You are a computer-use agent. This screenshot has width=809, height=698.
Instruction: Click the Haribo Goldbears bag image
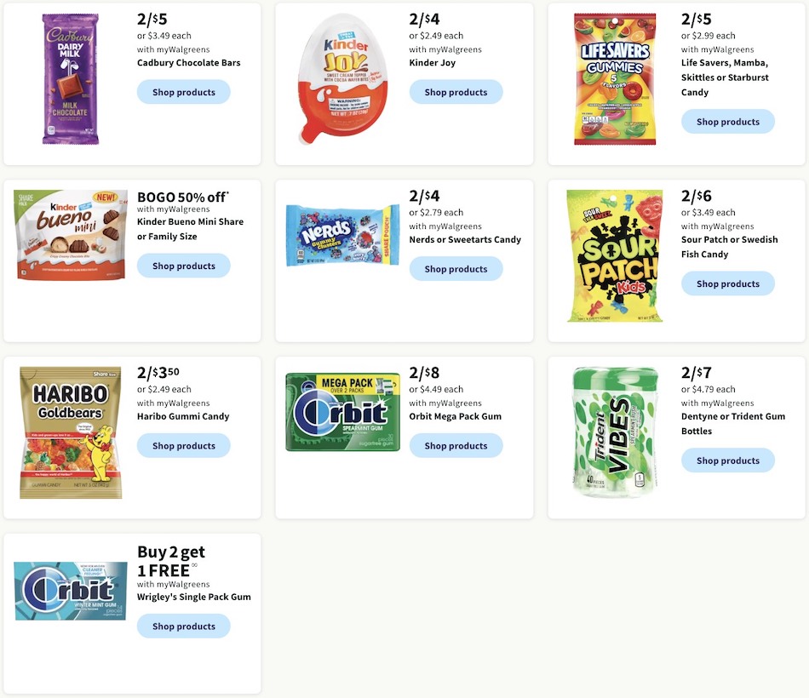(x=71, y=432)
